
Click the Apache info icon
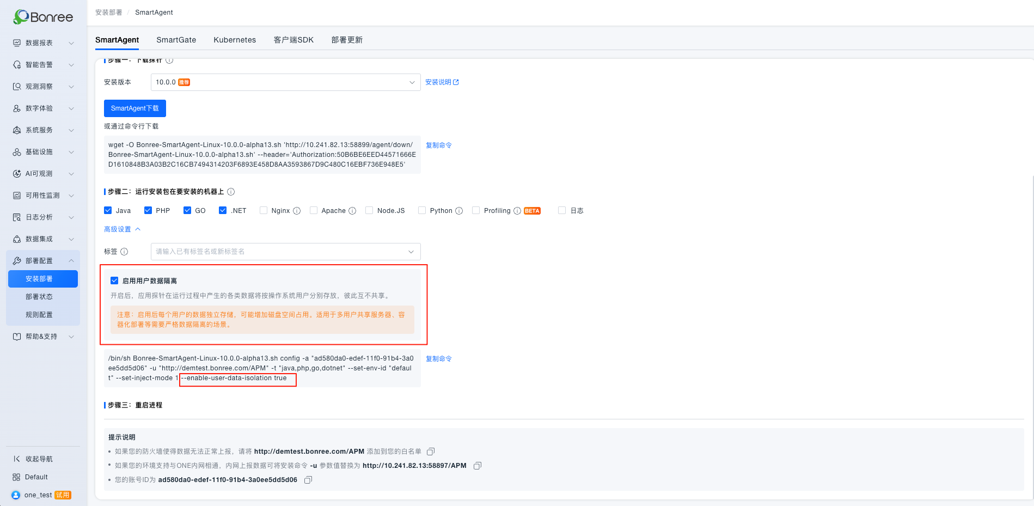(352, 211)
